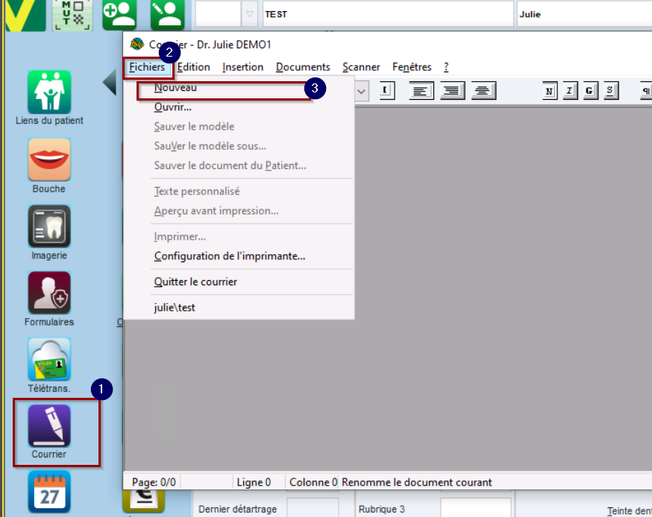Open the Bouche module
This screenshot has height=517, width=652.
click(x=49, y=159)
